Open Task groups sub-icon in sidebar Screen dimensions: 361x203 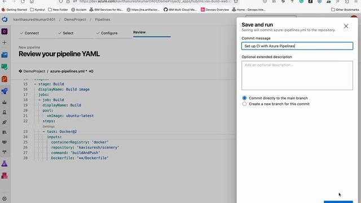pyautogui.click(x=5, y=142)
